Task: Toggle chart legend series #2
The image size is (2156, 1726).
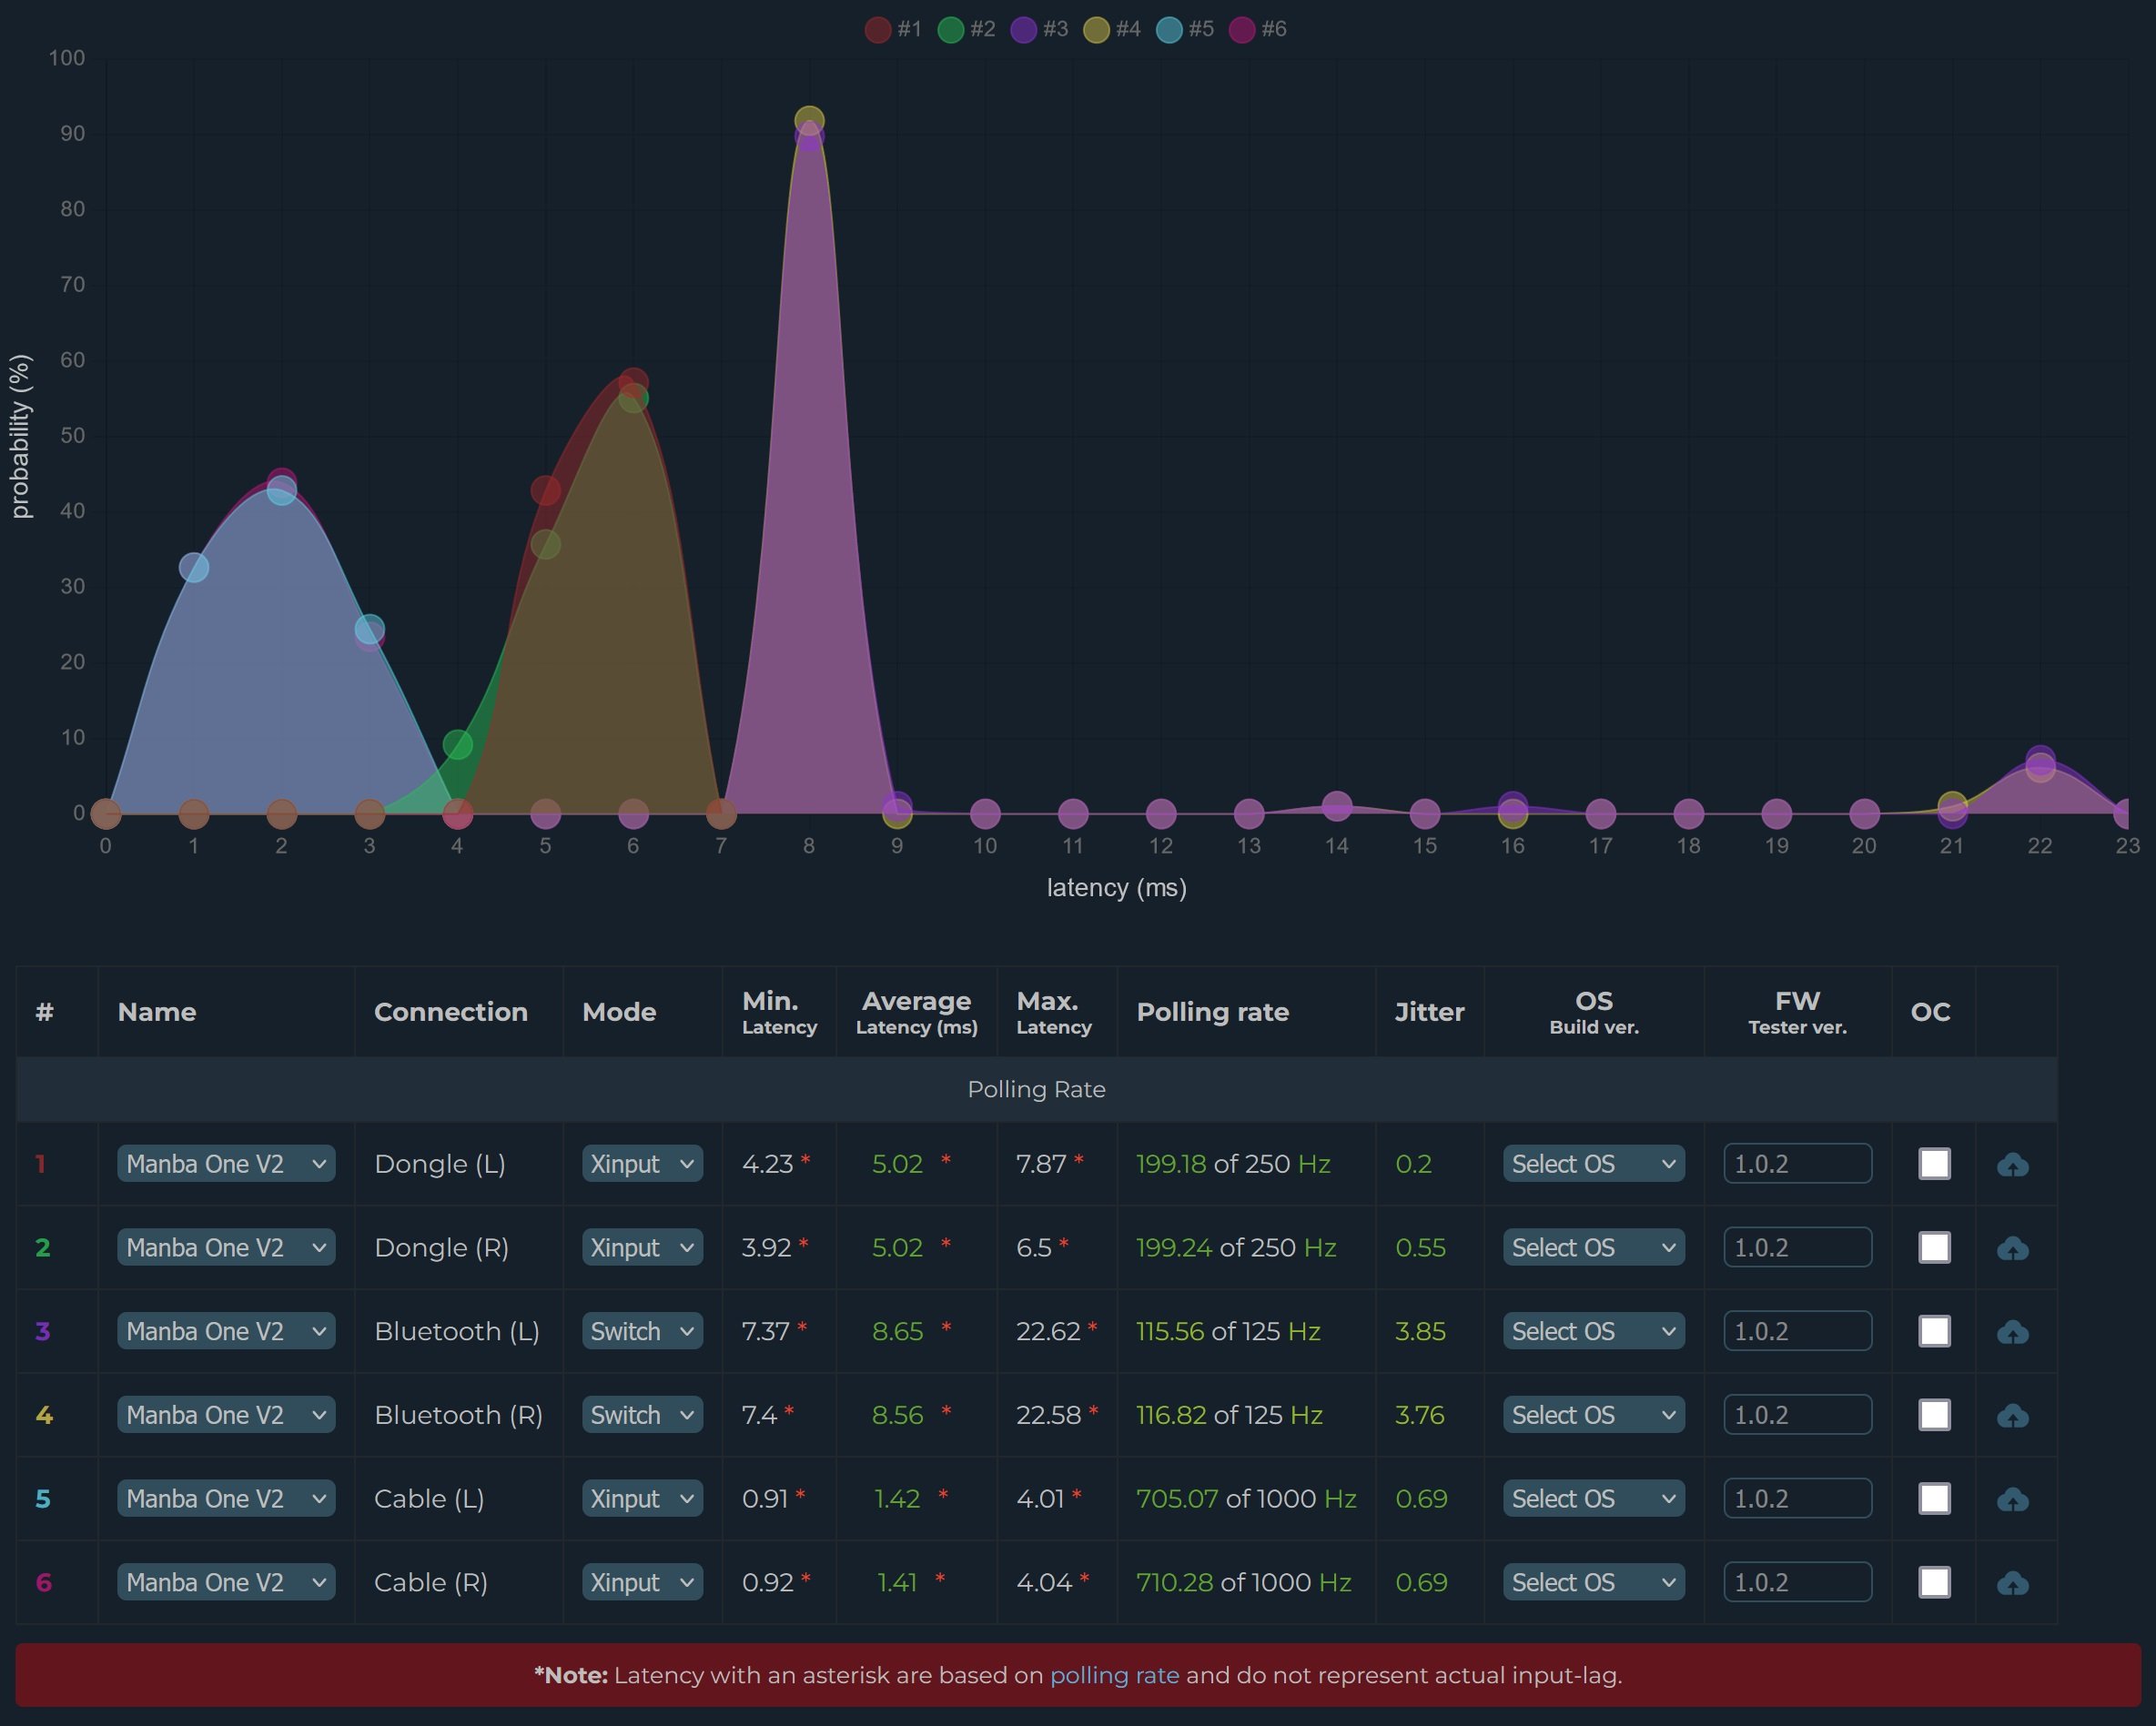Action: [966, 29]
